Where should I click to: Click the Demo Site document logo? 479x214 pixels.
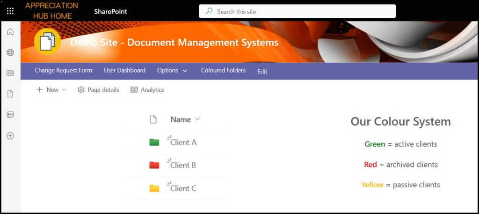[47, 42]
